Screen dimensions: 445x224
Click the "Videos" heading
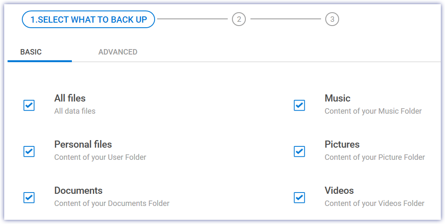coord(339,190)
